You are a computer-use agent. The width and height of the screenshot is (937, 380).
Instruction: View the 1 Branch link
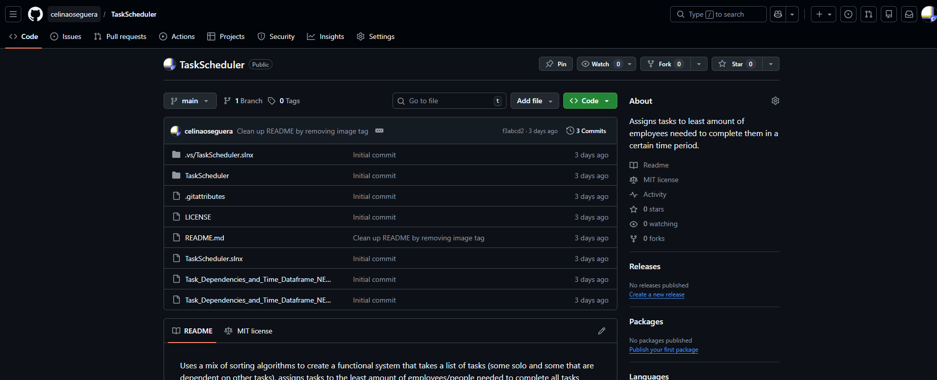pos(243,101)
